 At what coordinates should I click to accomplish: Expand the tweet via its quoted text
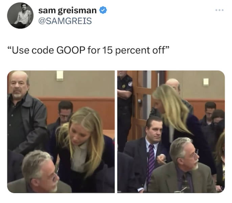pyautogui.click(x=88, y=50)
